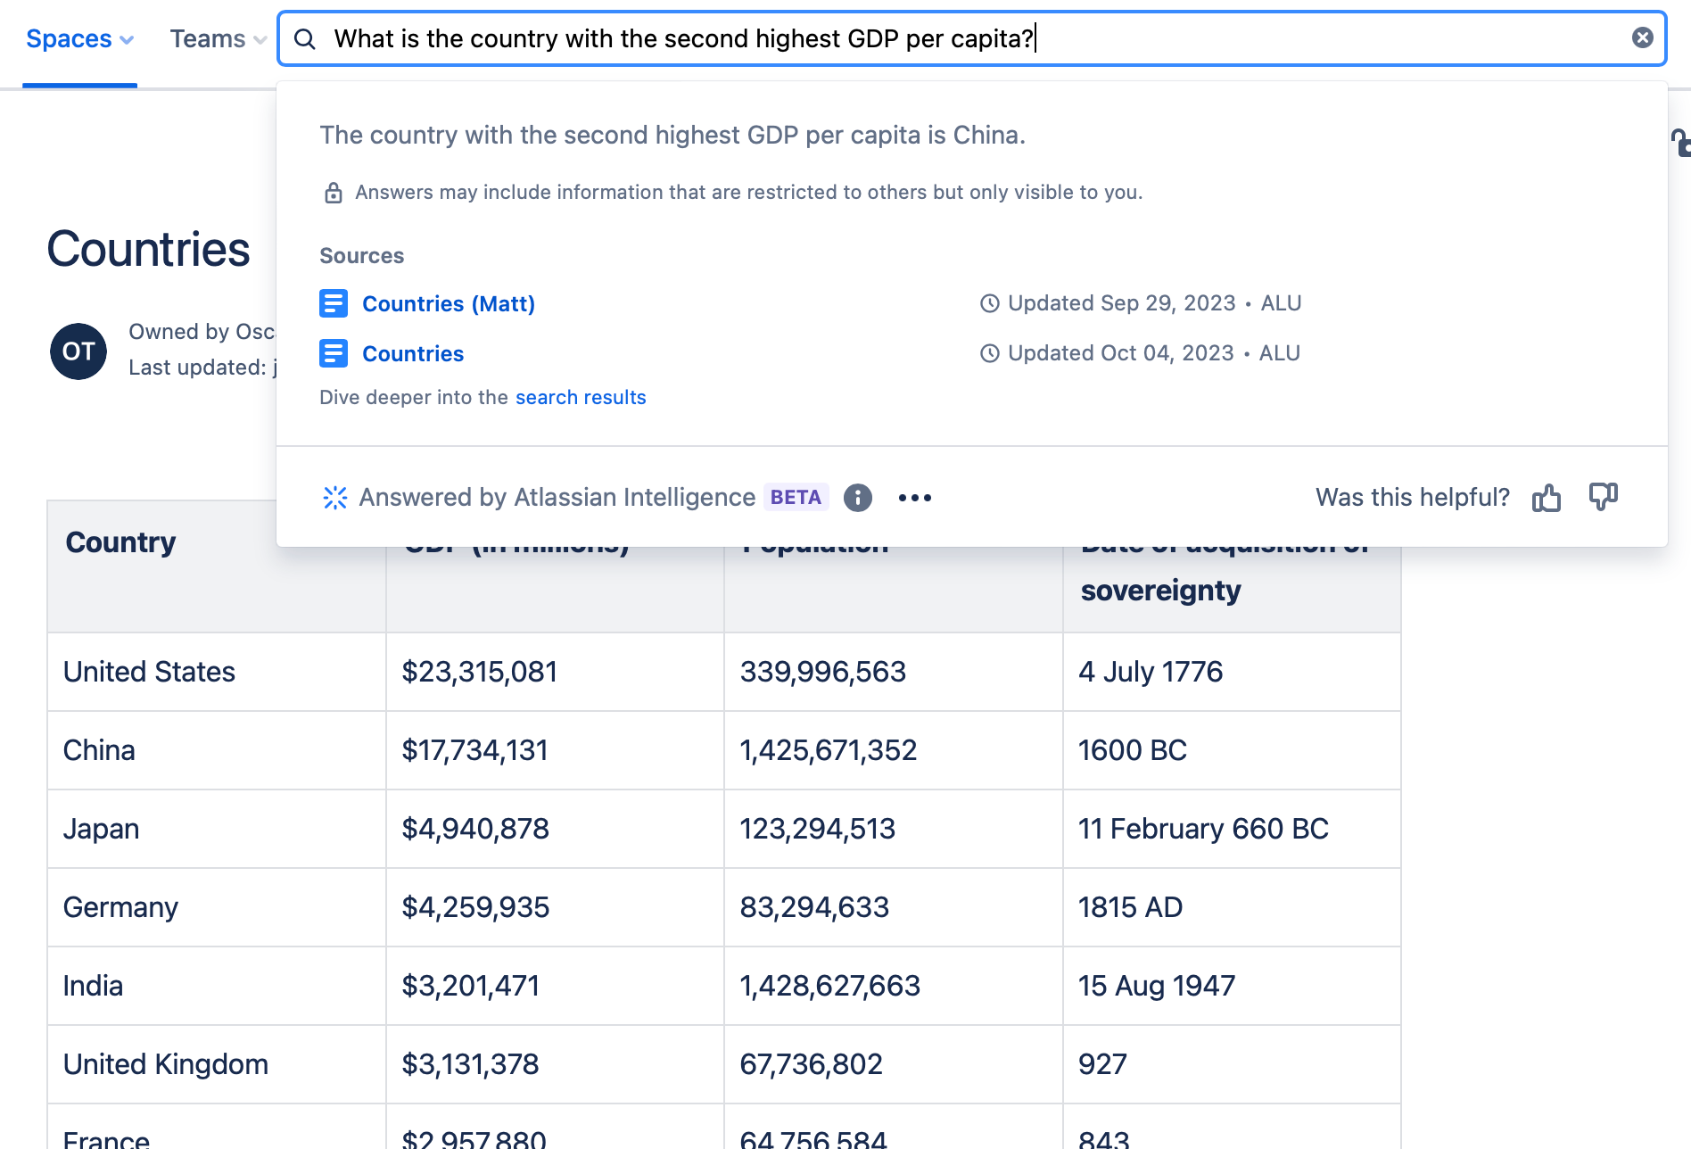The height and width of the screenshot is (1149, 1691).
Task: Click the Countries source page icon
Action: [334, 353]
